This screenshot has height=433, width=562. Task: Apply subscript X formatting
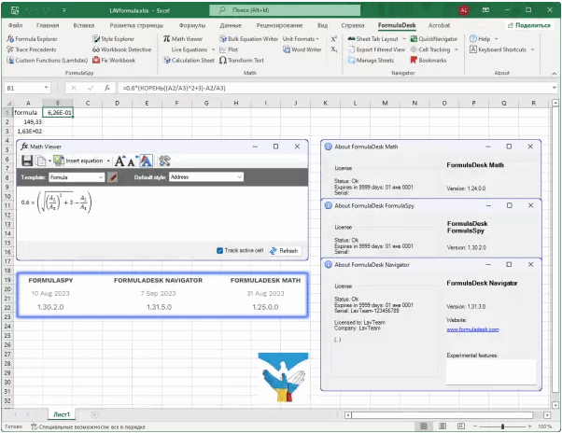pyautogui.click(x=333, y=49)
